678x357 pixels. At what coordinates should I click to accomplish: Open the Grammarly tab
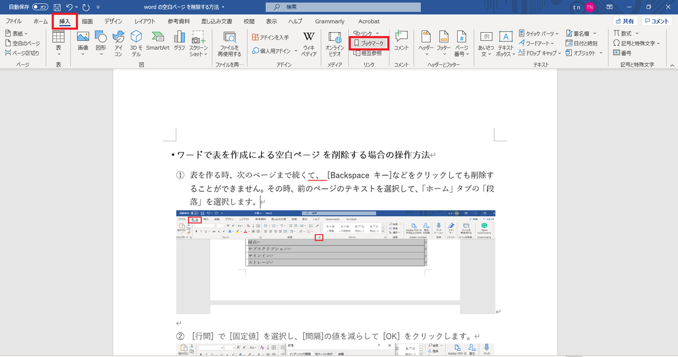click(329, 21)
